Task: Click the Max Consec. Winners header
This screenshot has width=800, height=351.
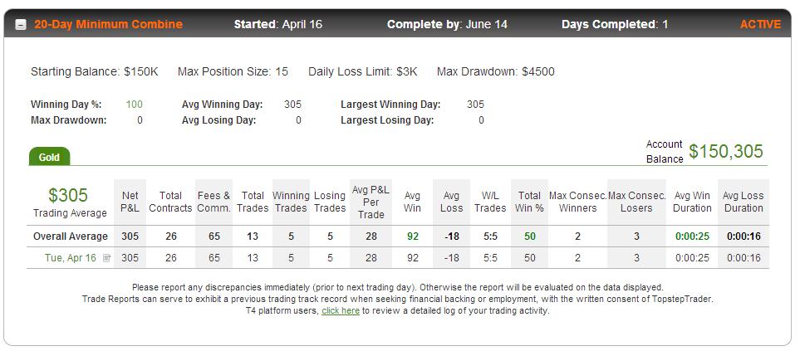Action: coord(577,202)
